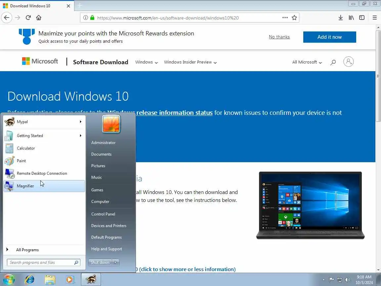Open search with the magnifier icon on Microsoft site
The width and height of the screenshot is (381, 286).
tap(333, 62)
